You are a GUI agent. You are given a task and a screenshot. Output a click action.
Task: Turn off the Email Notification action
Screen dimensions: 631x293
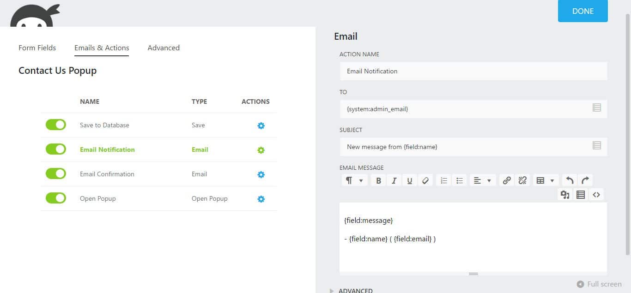pos(55,149)
